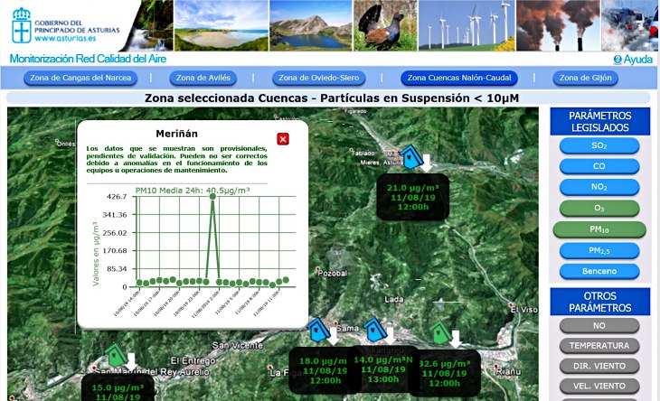Click the Meriñán popup title
This screenshot has width=660, height=401.
tap(177, 134)
